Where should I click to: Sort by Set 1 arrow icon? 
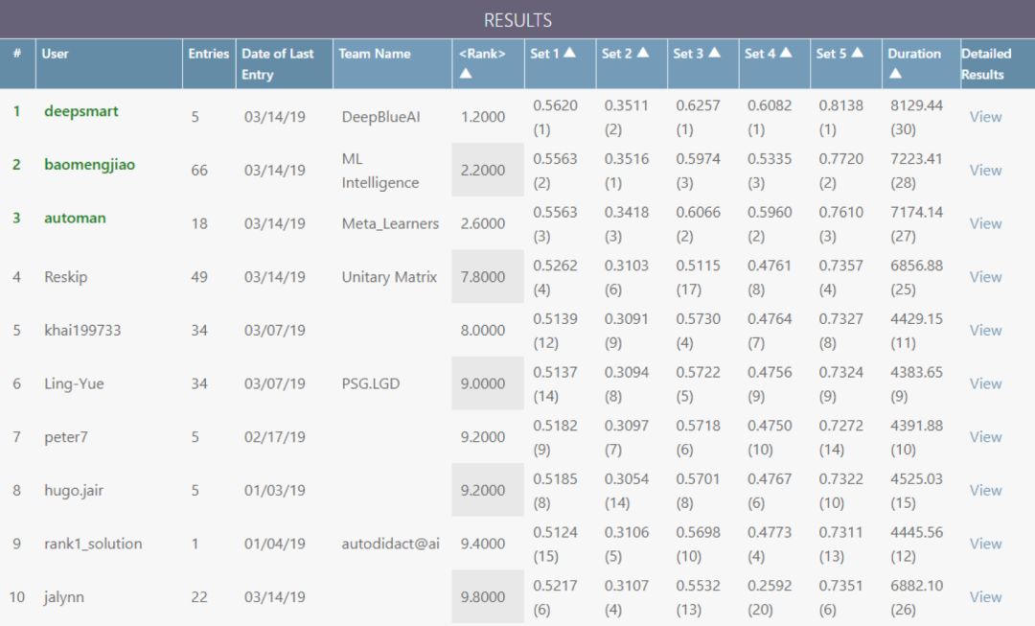coord(569,54)
